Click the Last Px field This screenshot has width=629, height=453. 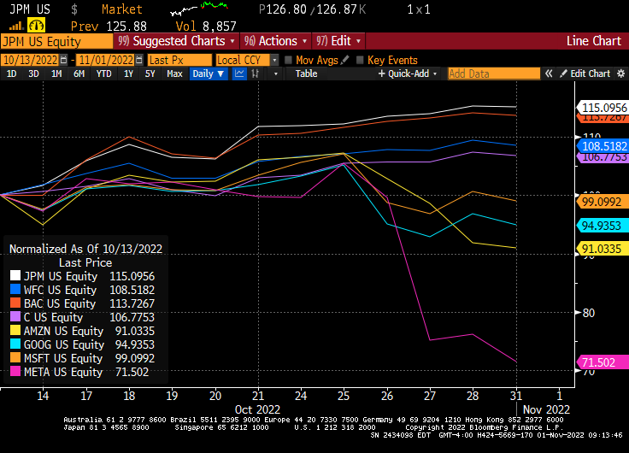[x=179, y=60]
